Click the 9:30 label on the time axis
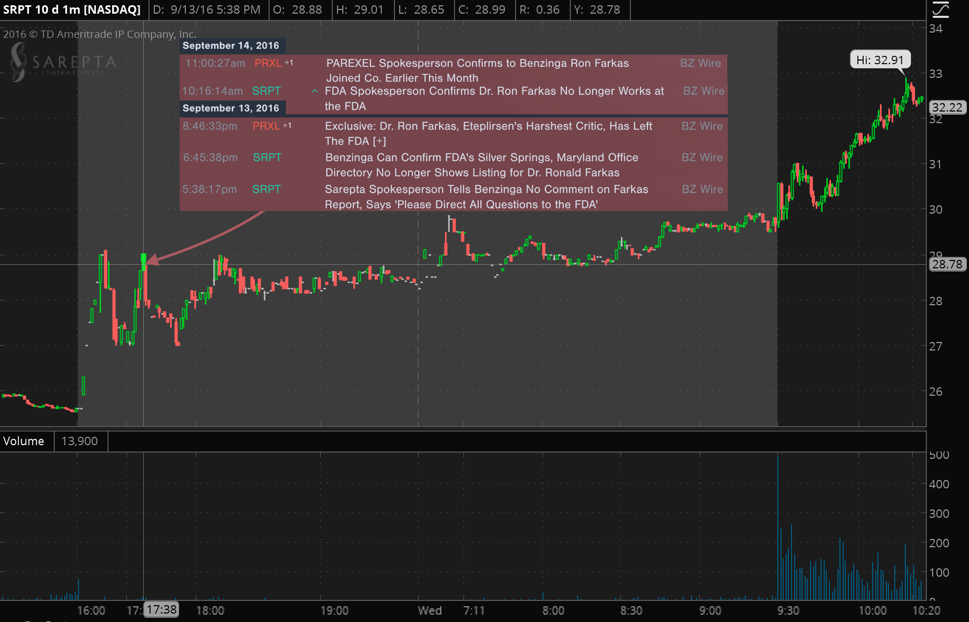Screen dimensions: 969x622 coord(788,610)
